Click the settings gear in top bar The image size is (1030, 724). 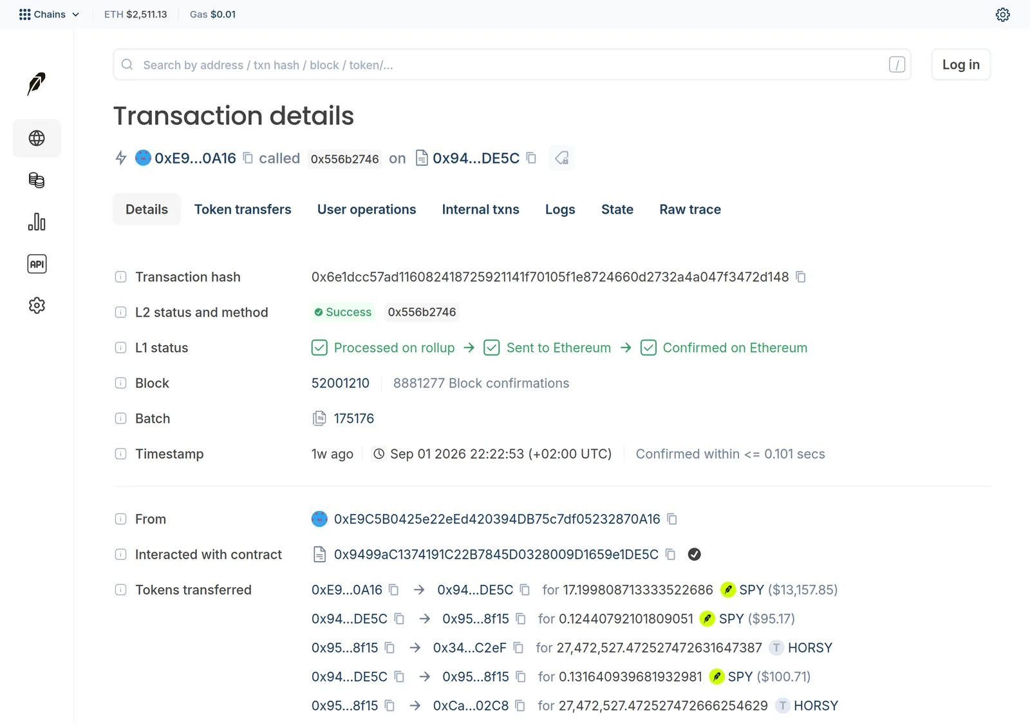1002,14
